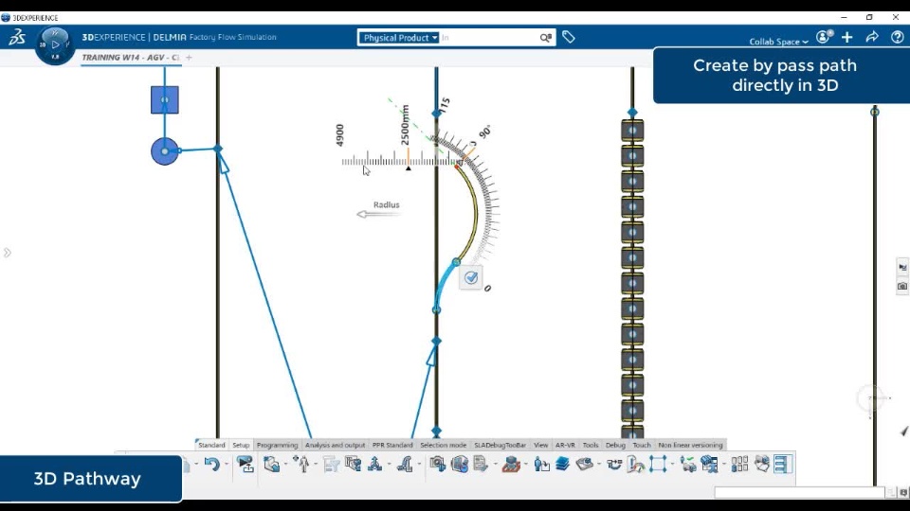Click the camera icon on right edge
The image size is (910, 511).
(x=902, y=286)
